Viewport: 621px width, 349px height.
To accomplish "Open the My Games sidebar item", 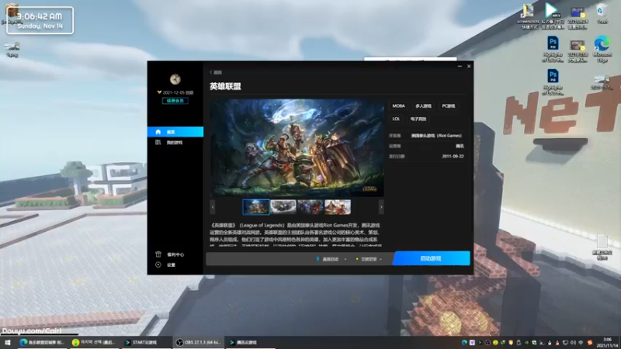I will 175,143.
